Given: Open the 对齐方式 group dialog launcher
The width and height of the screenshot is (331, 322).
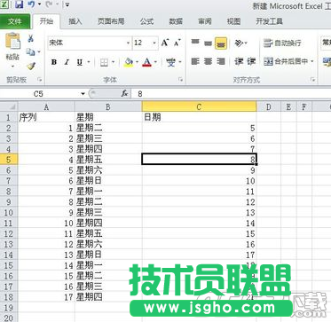Looking at the screenshot, I should coord(312,80).
